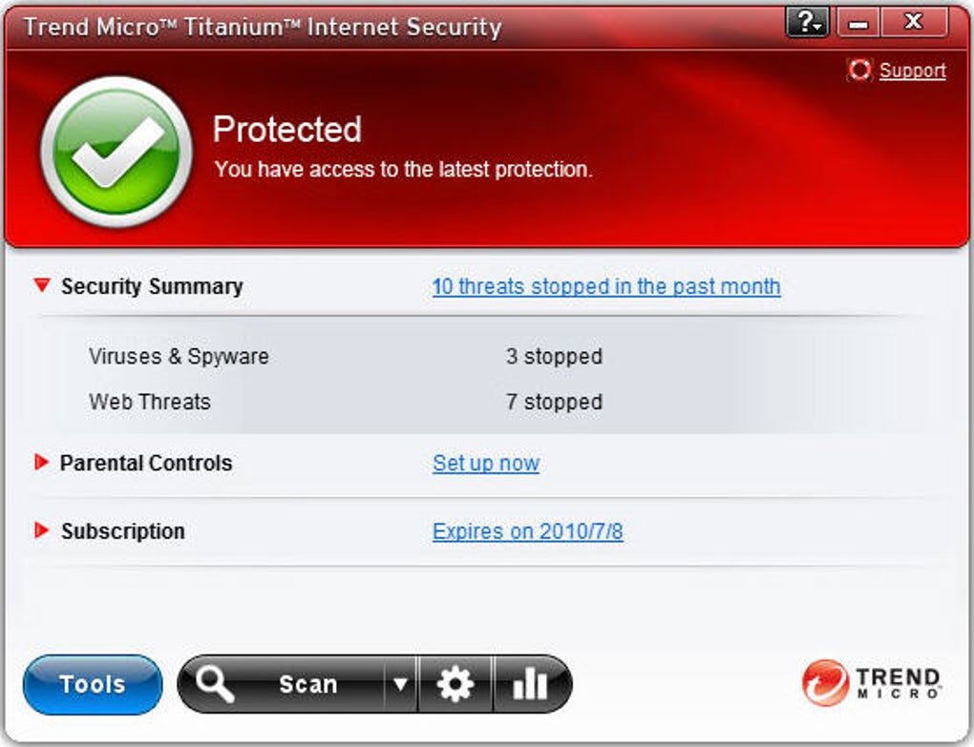The height and width of the screenshot is (747, 974).
Task: Open the 10 threats stopped link
Action: 605,286
